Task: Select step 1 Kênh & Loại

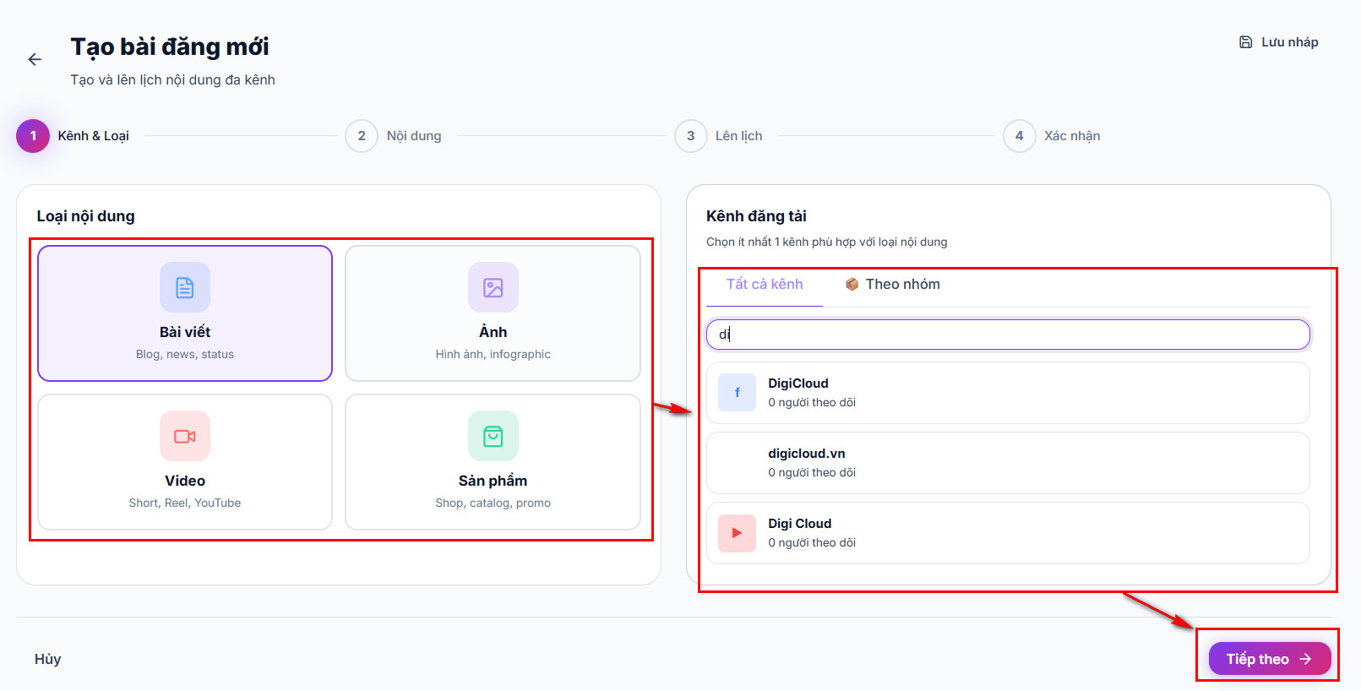Action: click(73, 136)
